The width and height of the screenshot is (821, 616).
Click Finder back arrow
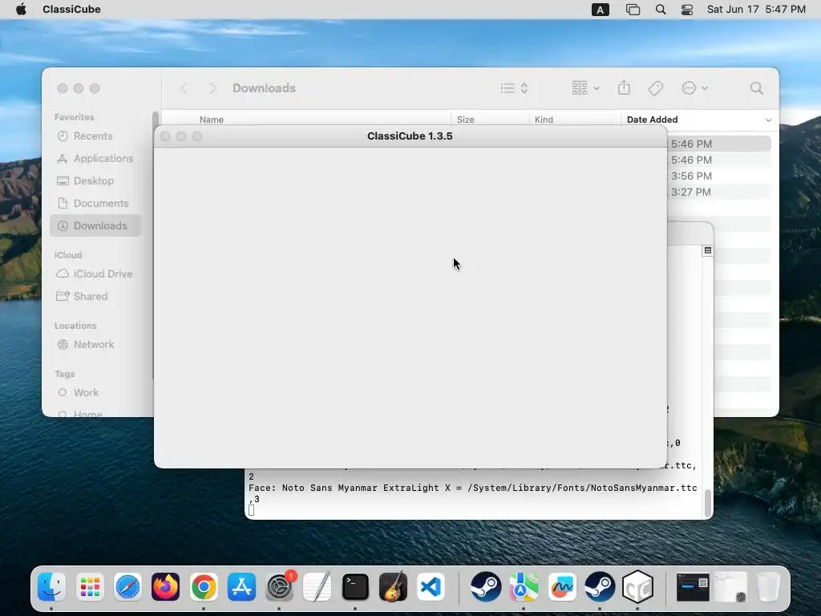coord(184,88)
